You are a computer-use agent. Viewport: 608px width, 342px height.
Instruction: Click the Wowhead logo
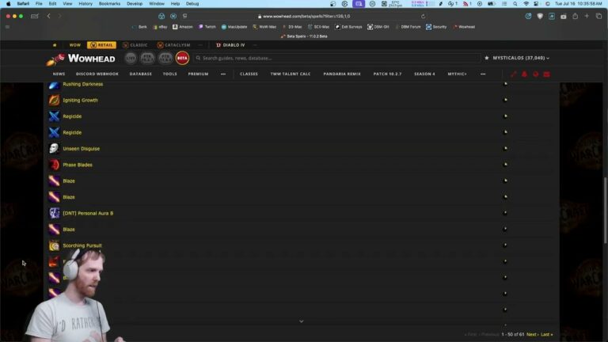(x=81, y=59)
